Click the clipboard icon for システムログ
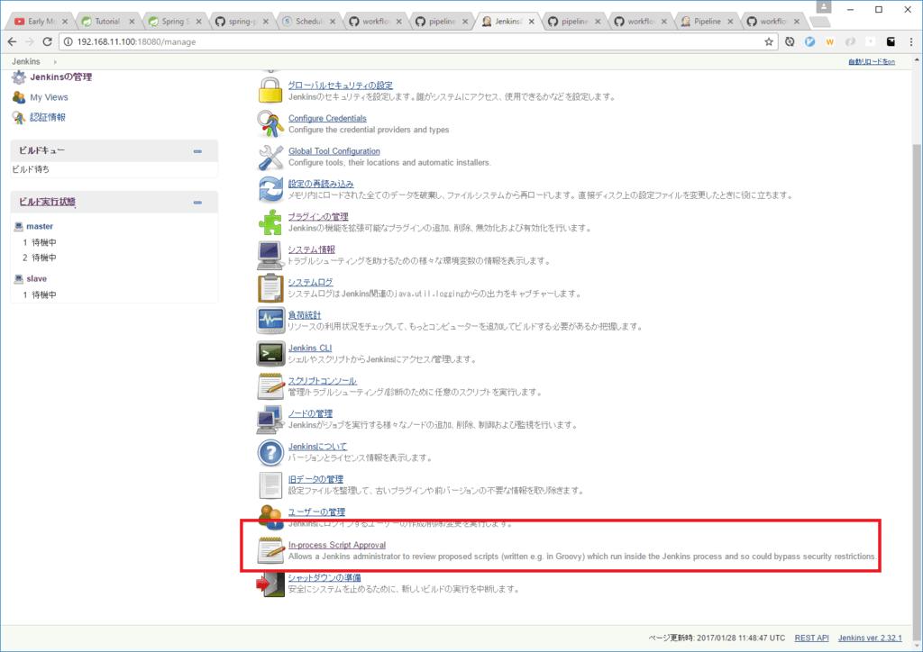This screenshot has height=652, width=923. pyautogui.click(x=270, y=288)
